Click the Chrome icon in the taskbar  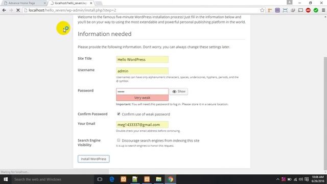click(171, 179)
